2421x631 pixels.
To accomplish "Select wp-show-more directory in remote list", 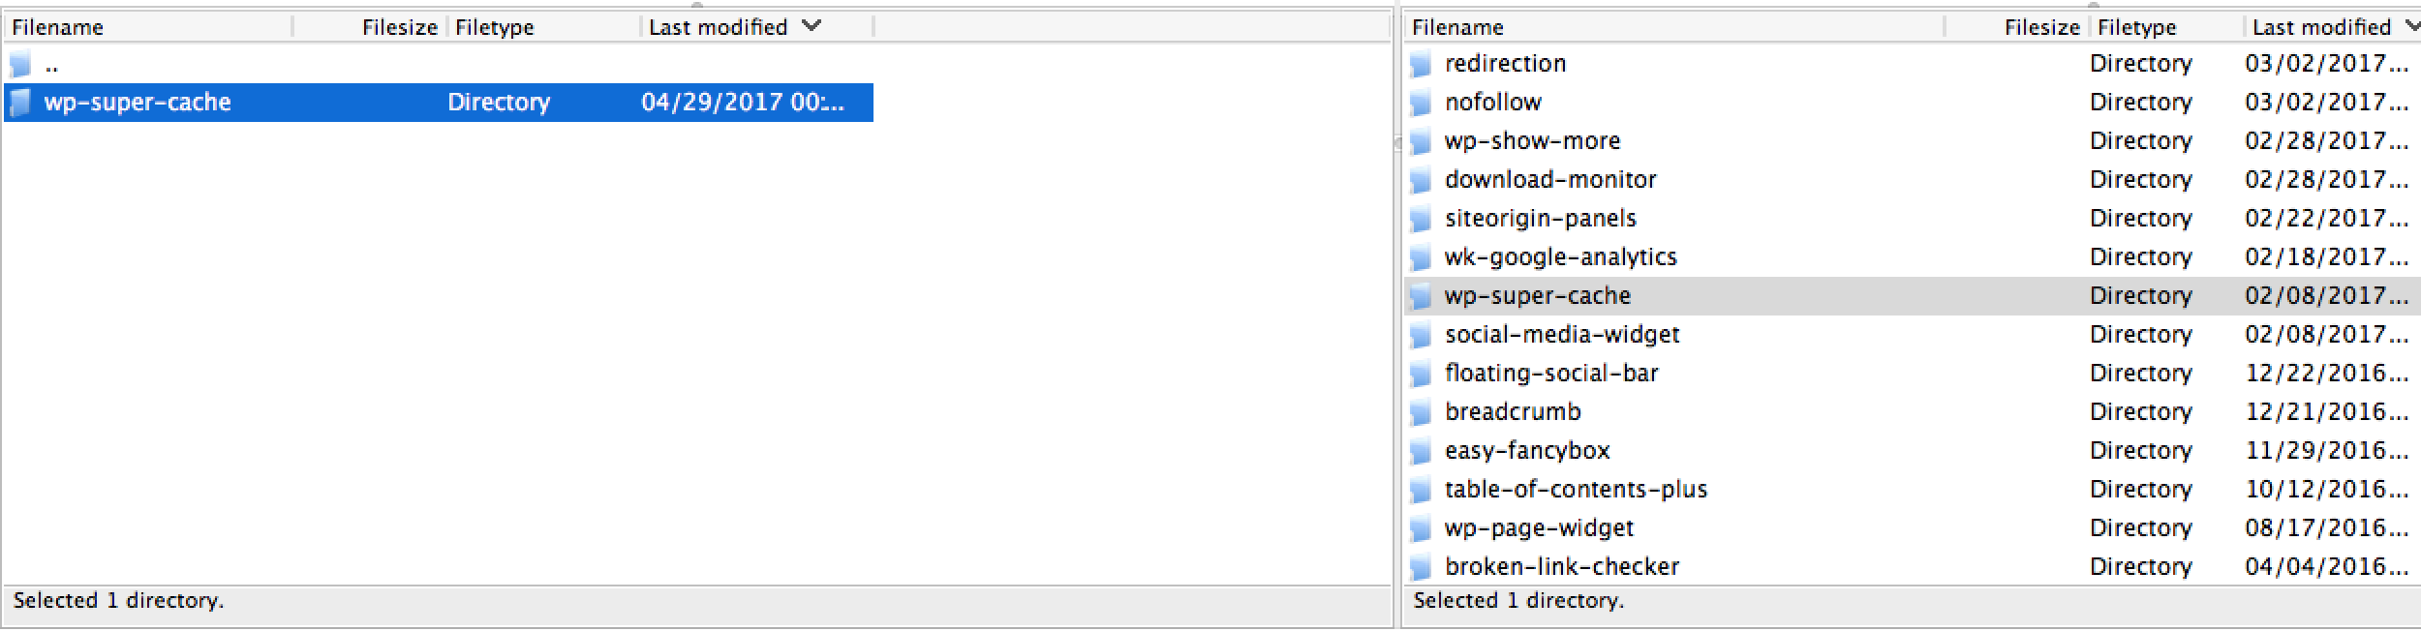I will 1913,141.
